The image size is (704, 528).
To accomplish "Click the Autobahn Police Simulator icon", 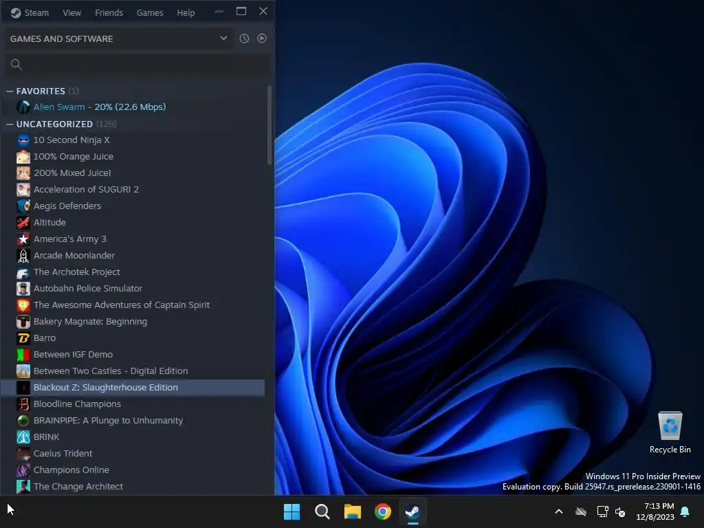I will 23,289.
